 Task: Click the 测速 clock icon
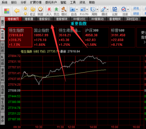pyautogui.click(x=40, y=11)
